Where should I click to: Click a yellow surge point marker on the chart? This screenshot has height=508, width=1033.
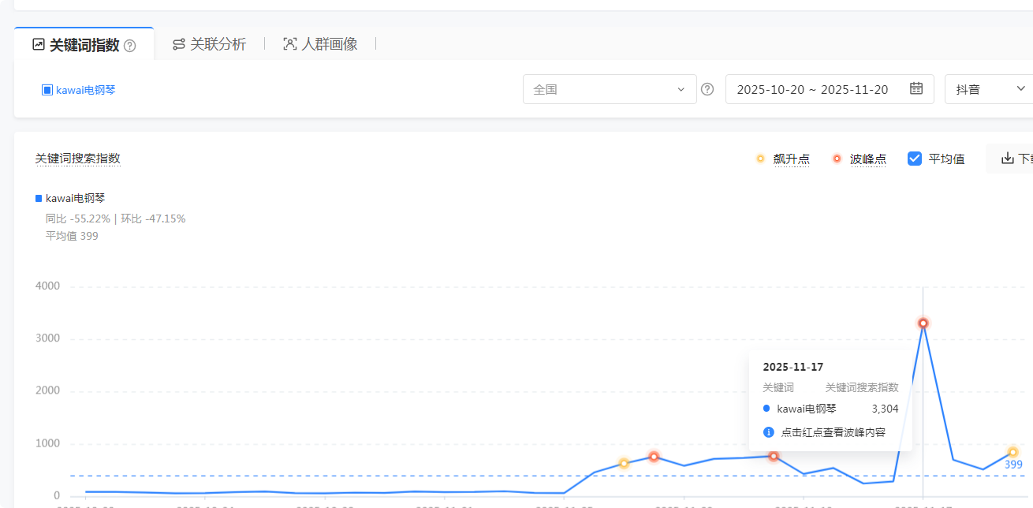tap(624, 464)
